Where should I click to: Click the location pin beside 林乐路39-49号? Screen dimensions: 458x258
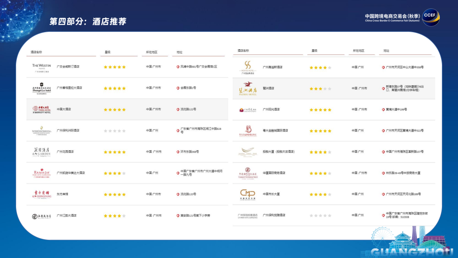tap(383, 173)
